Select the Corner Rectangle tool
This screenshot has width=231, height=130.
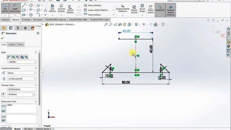23,10
